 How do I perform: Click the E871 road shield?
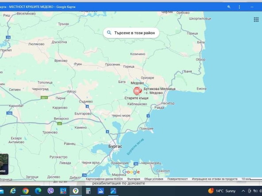[x=44, y=98]
